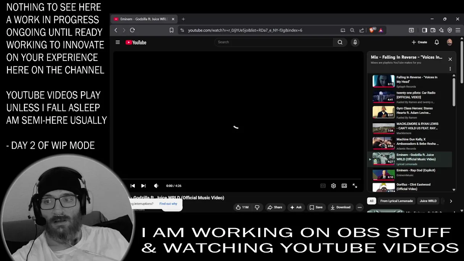The image size is (464, 261).
Task: Open the Share dialog
Action: (x=275, y=207)
